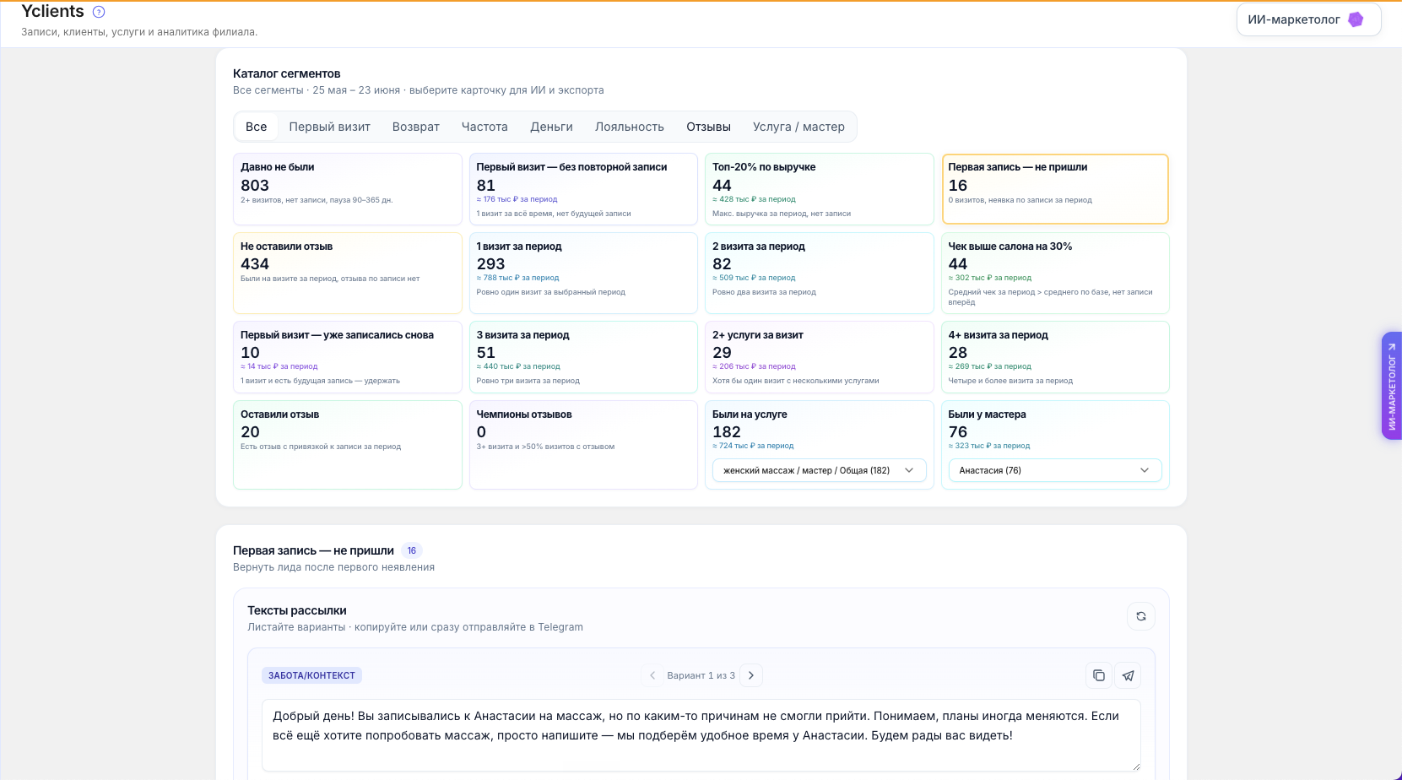Select the 4+ визита за период card
1402x780 pixels.
(1055, 357)
